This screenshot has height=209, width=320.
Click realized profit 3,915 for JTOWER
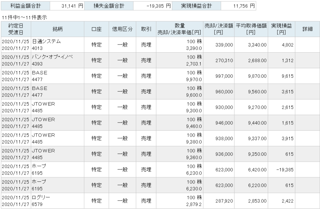click(x=287, y=138)
